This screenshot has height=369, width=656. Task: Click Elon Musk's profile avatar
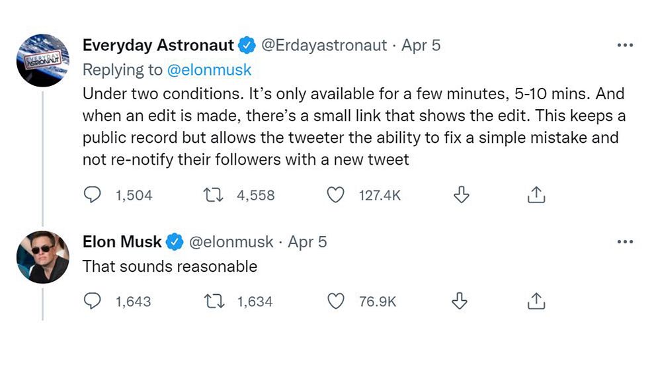[x=43, y=257]
